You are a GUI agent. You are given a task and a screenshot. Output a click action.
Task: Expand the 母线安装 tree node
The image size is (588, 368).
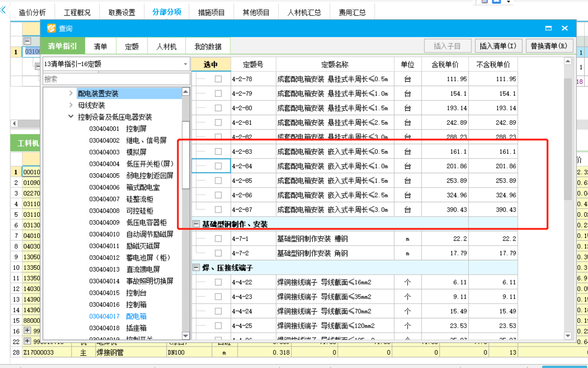click(71, 105)
